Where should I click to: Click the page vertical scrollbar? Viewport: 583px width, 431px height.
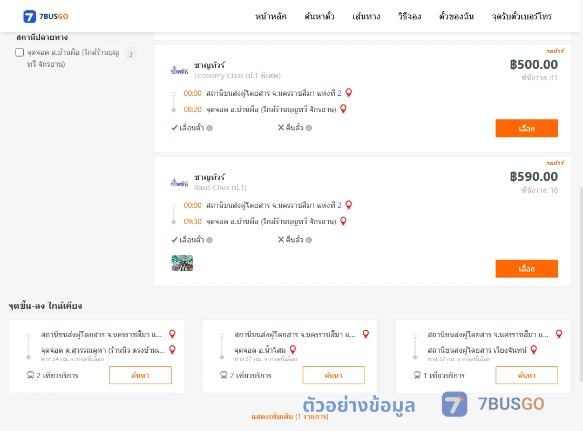pyautogui.click(x=581, y=284)
